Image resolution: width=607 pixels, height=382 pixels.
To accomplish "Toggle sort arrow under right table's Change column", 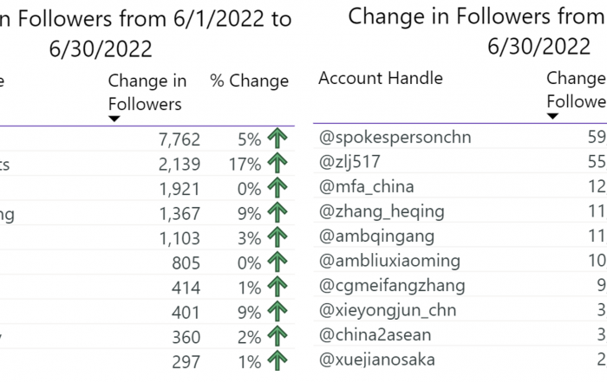I will click(552, 116).
